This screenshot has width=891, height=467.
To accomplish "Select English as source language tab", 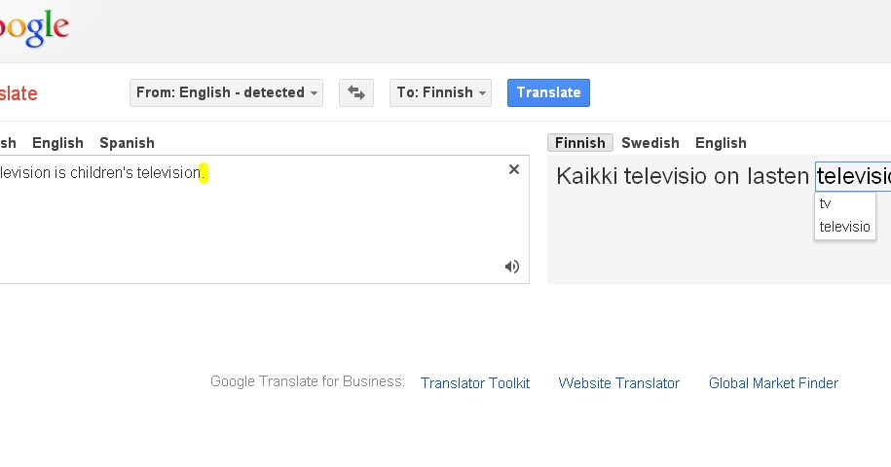I will [58, 143].
